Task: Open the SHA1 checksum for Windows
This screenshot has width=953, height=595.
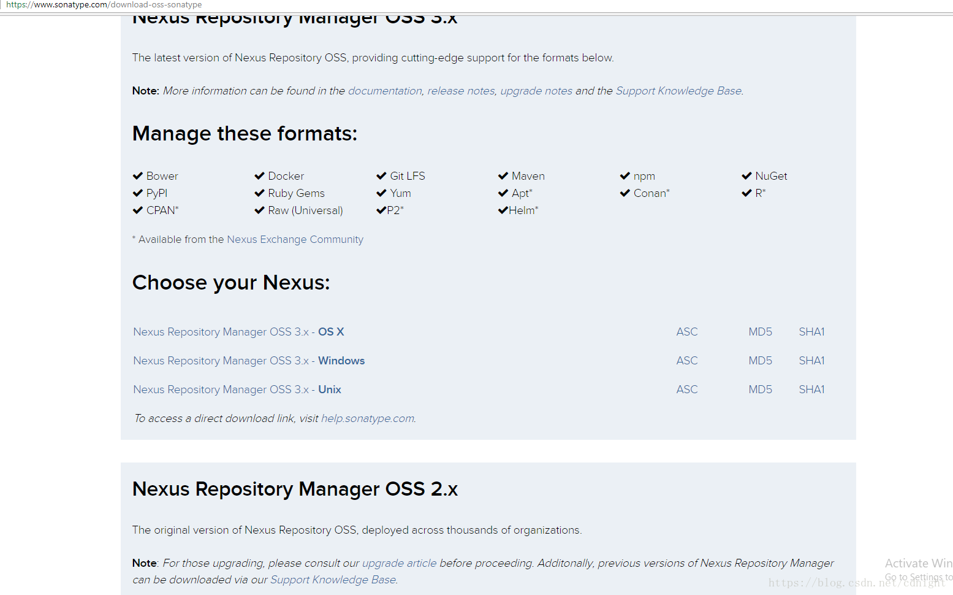Action: point(811,361)
